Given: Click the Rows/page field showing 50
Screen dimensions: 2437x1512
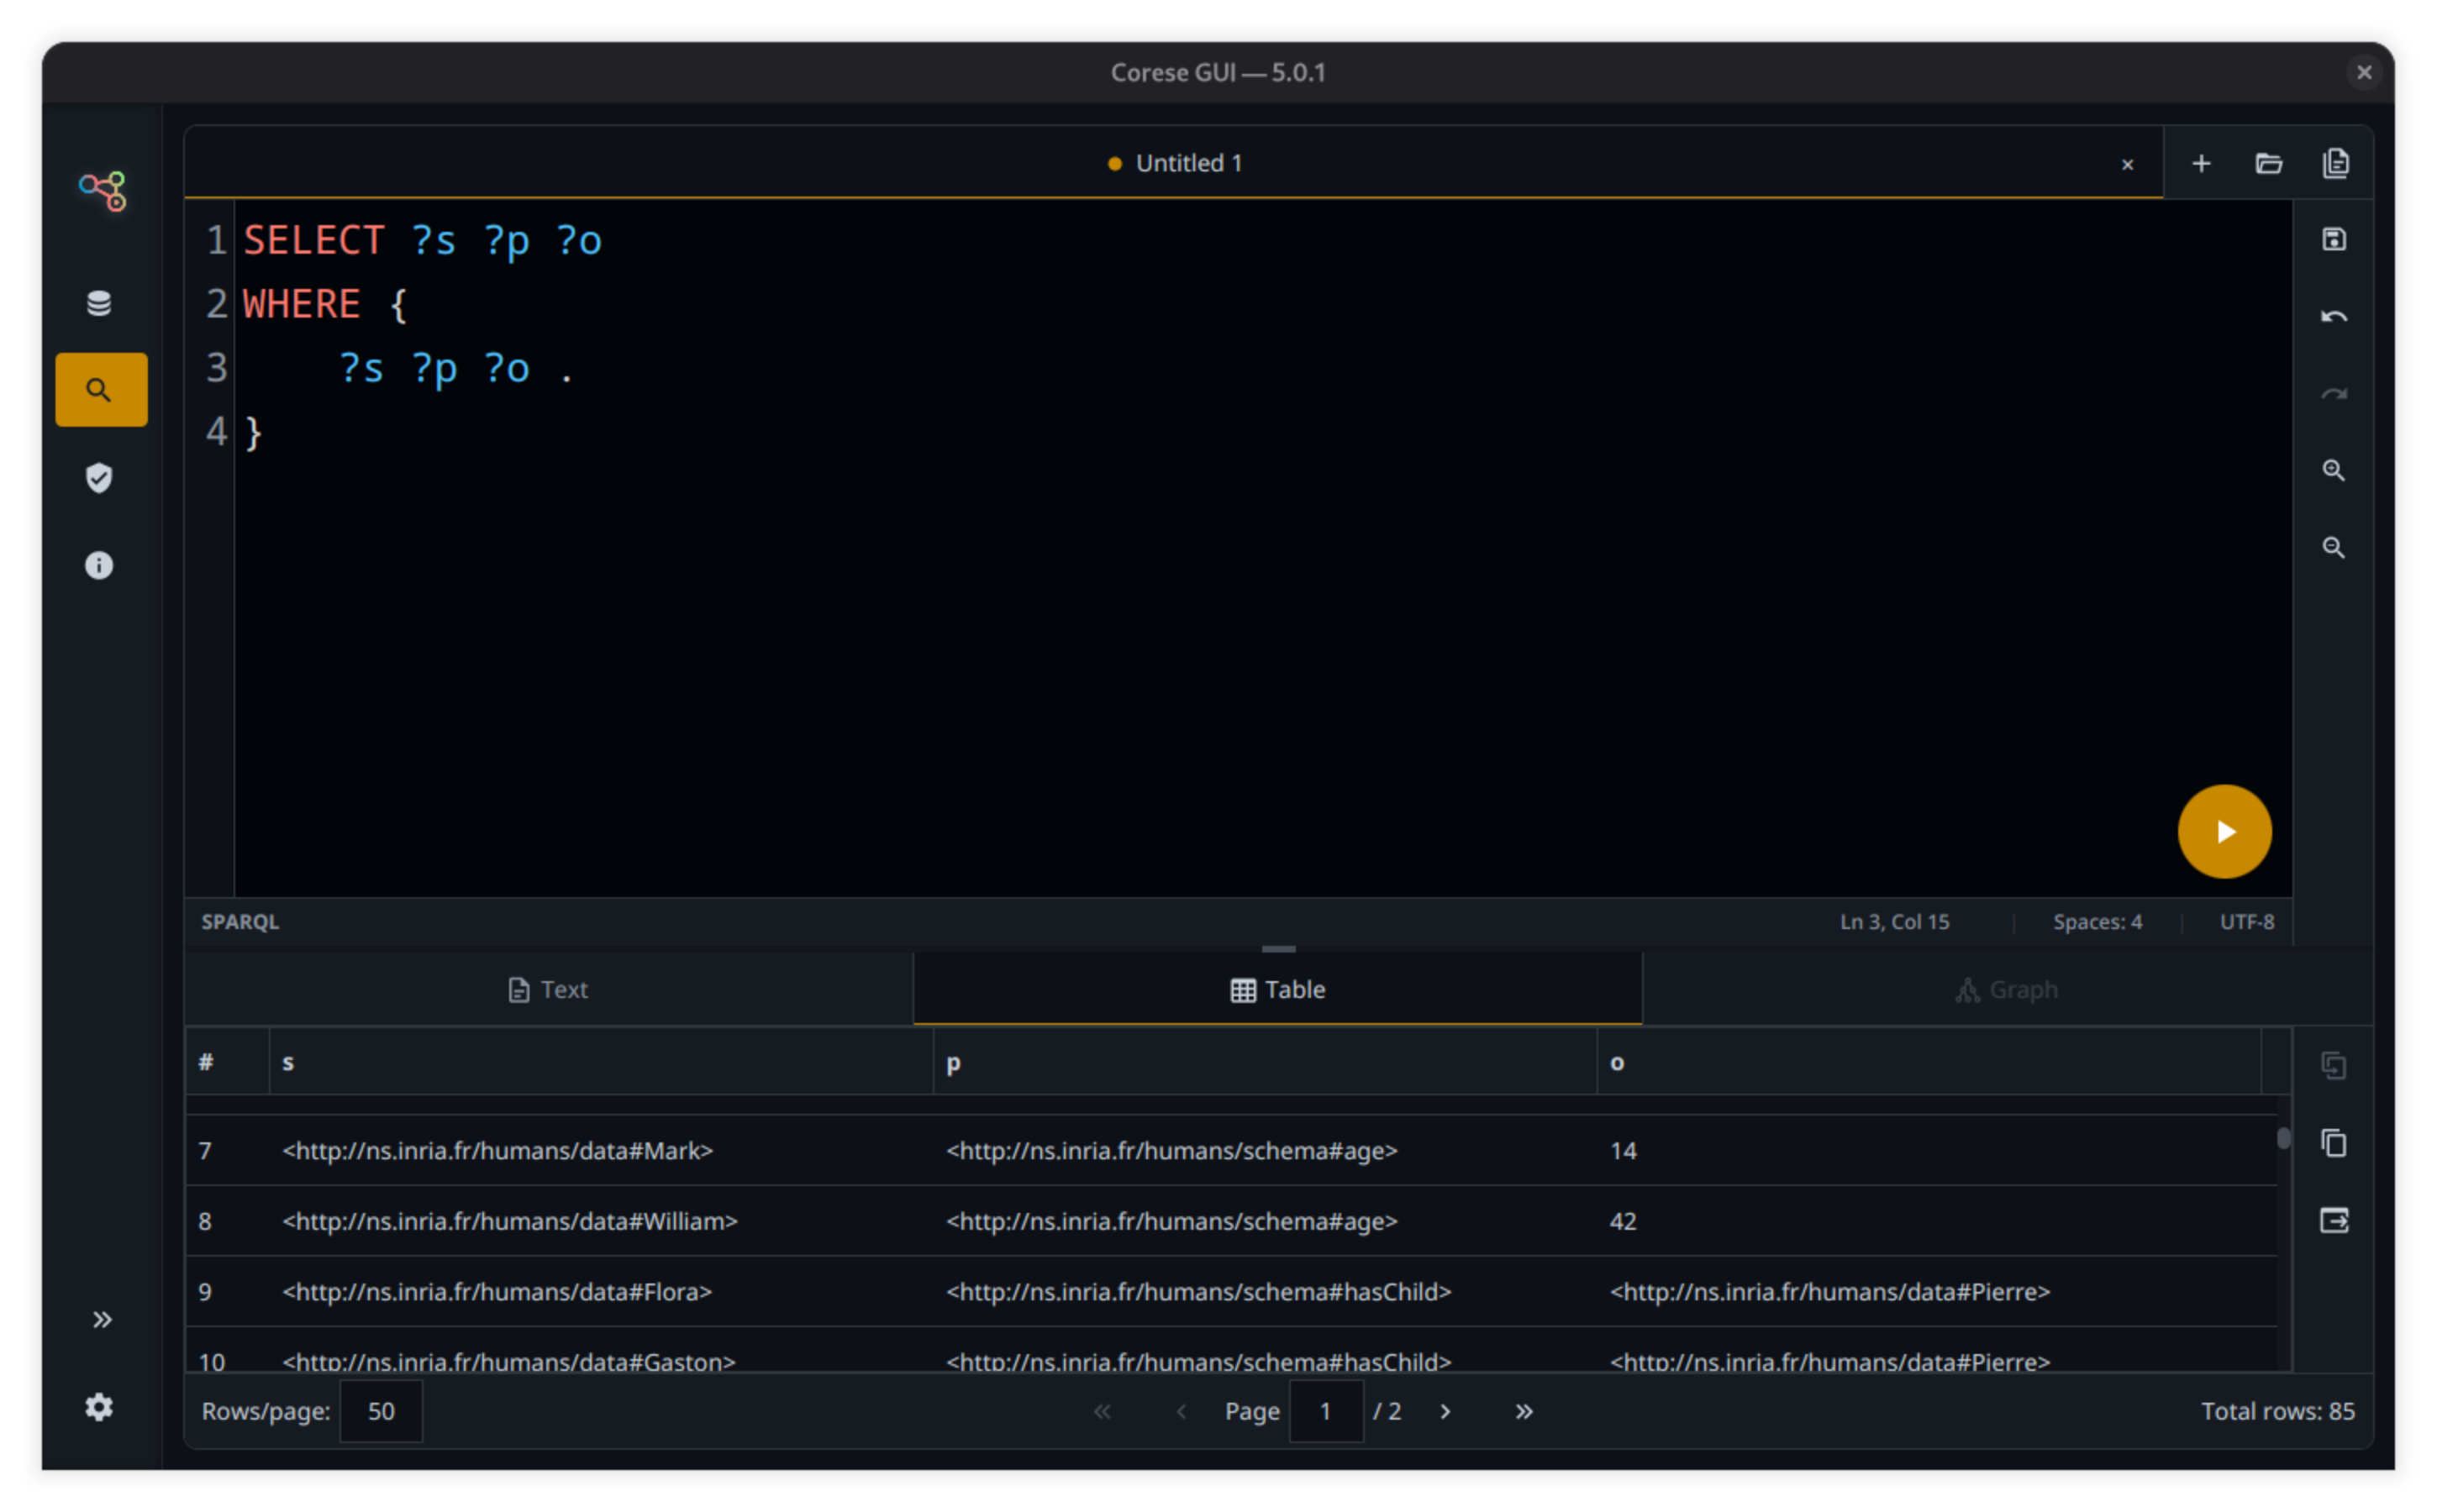Looking at the screenshot, I should pos(382,1410).
